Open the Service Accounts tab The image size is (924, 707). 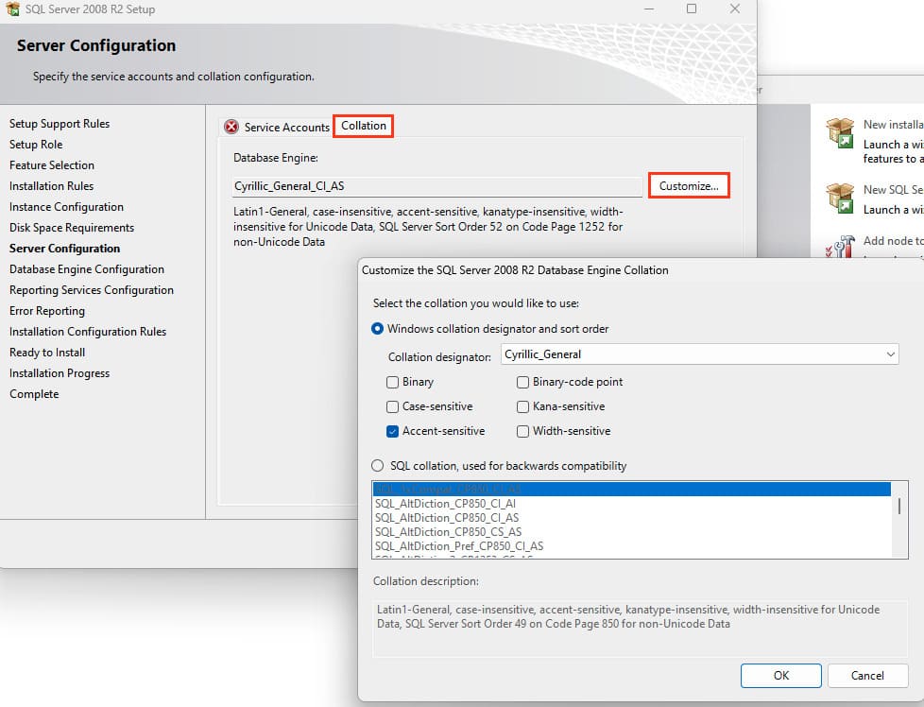click(286, 127)
